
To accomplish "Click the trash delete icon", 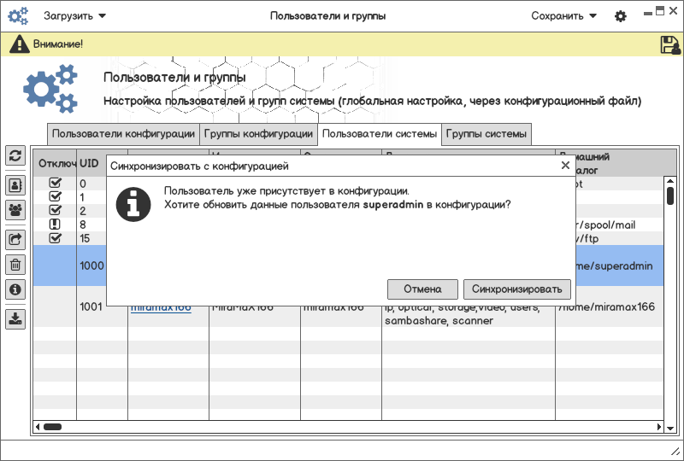I will tap(15, 265).
